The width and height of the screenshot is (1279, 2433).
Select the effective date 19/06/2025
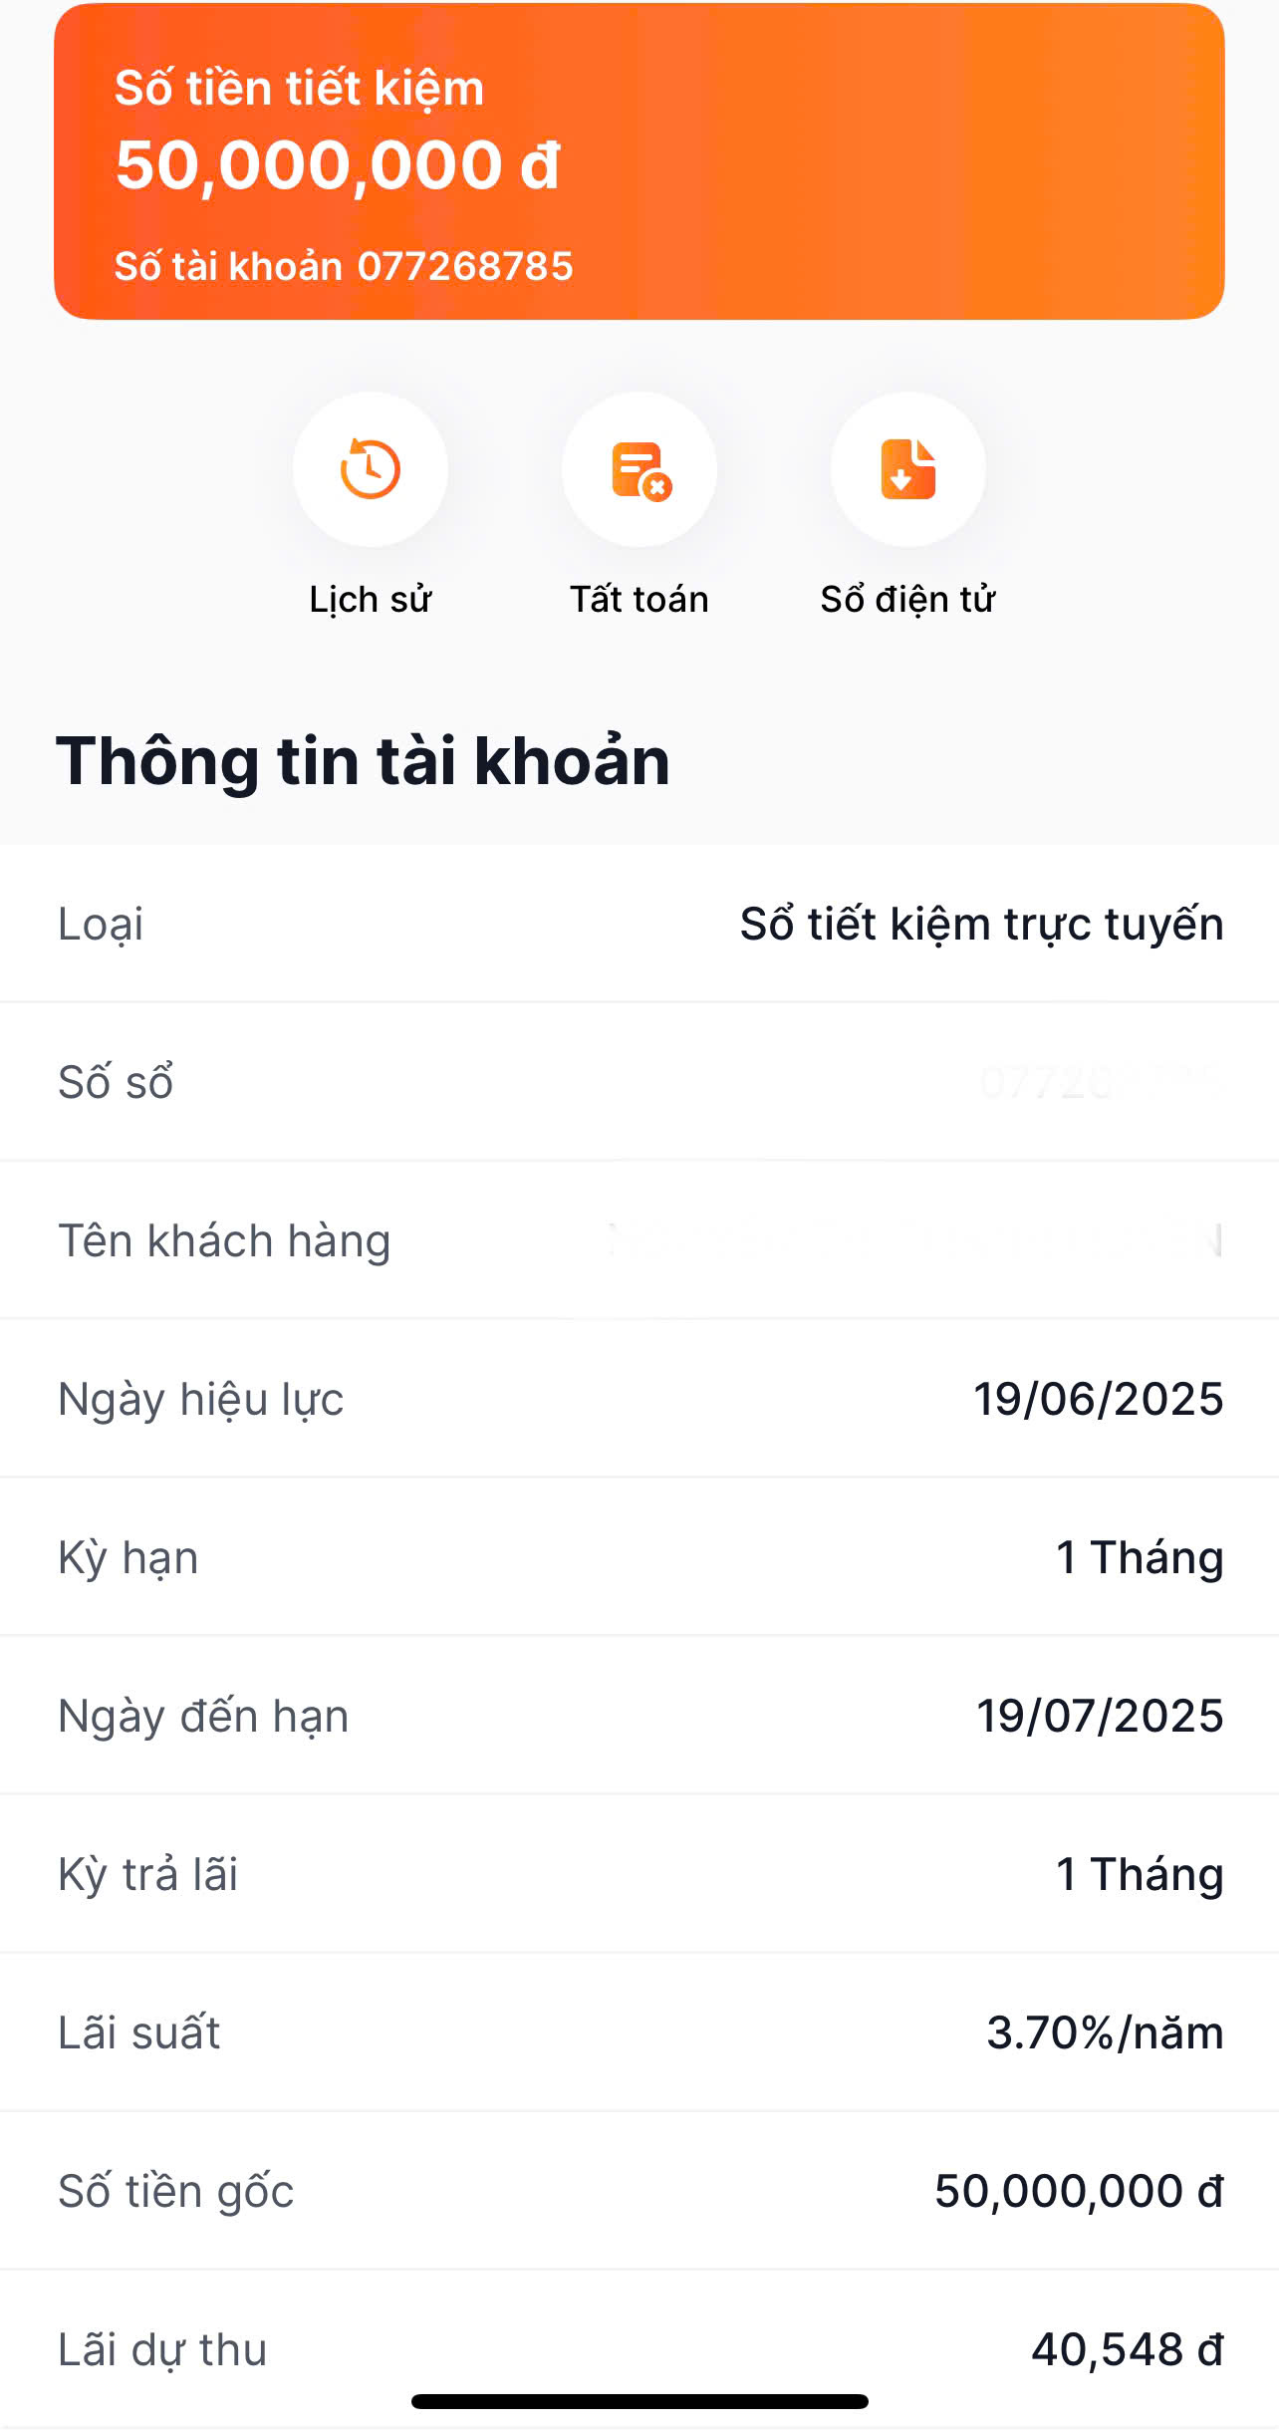[1098, 1399]
